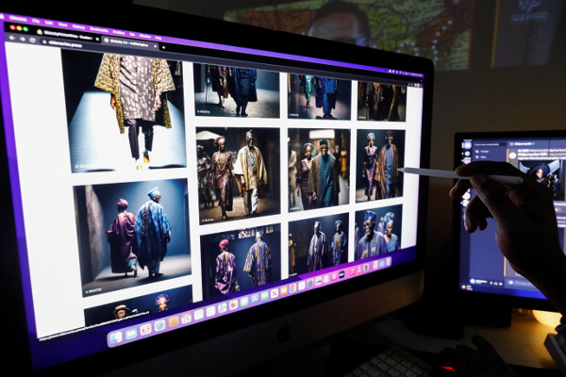The height and width of the screenshot is (377, 566).
Task: Open the smiling couple in blue caps image
Action: pyautogui.click(x=378, y=232)
